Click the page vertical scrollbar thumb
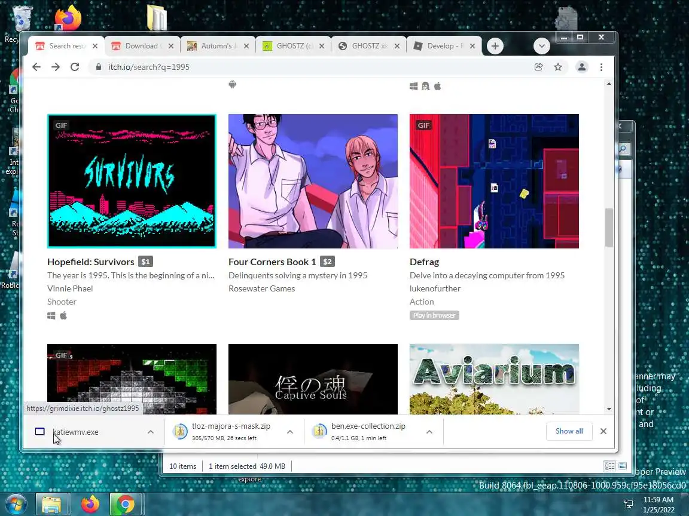The width and height of the screenshot is (689, 516). click(609, 228)
